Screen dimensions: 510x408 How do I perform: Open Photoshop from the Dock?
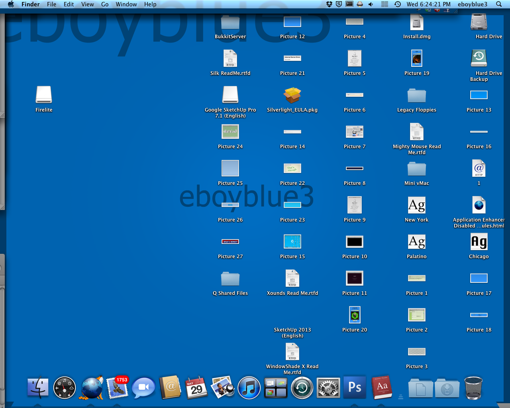355,387
